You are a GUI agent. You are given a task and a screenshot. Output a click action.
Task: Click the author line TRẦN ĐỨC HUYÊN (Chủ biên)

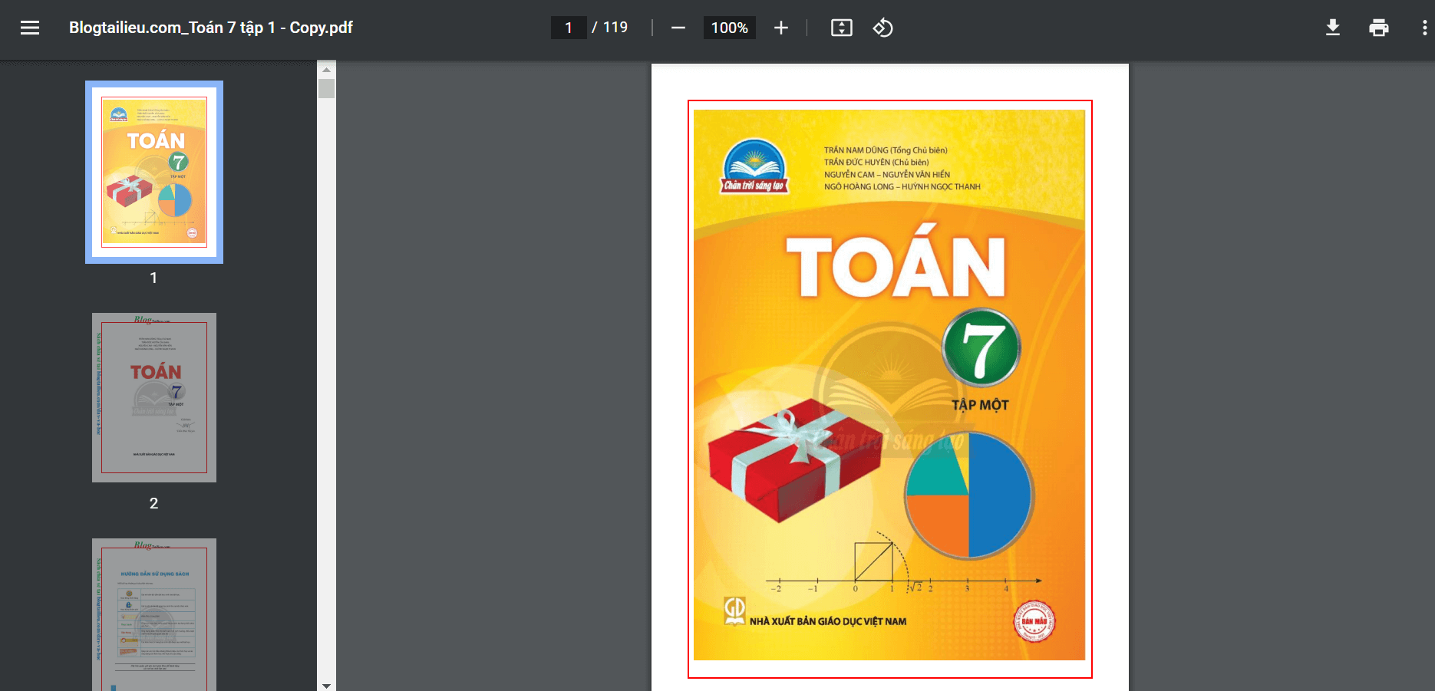(876, 163)
